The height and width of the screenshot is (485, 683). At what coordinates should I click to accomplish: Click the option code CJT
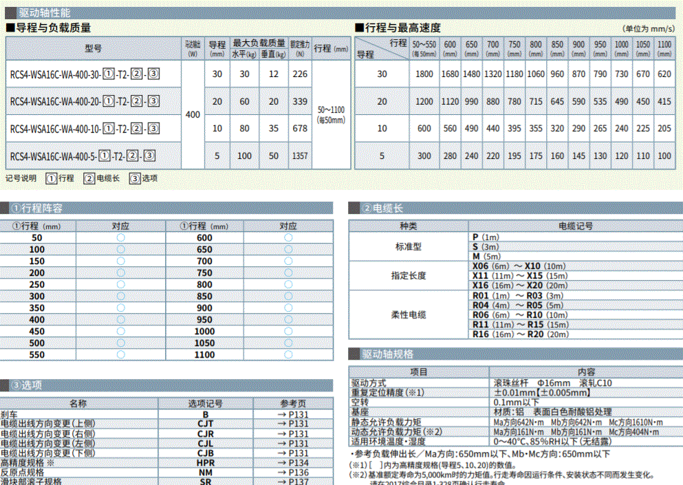tap(206, 424)
